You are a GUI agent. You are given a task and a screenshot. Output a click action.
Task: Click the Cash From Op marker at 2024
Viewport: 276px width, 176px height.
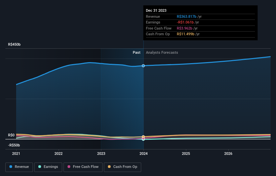[x=143, y=137]
